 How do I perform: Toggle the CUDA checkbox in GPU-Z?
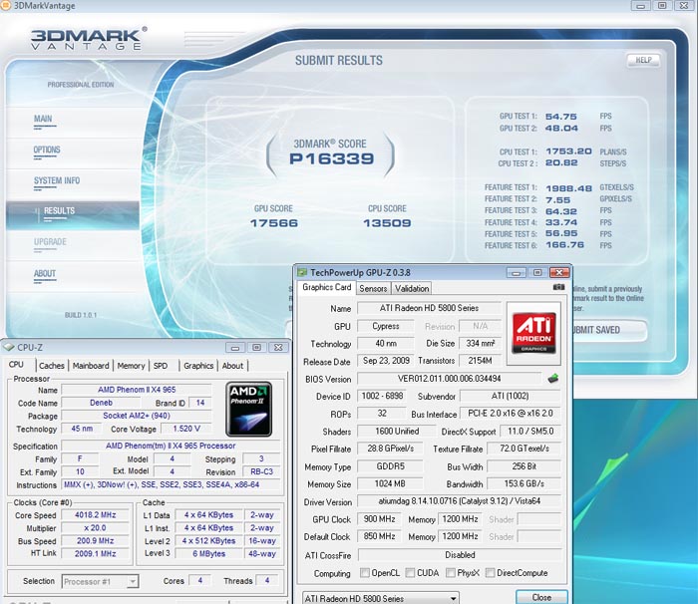click(x=410, y=573)
